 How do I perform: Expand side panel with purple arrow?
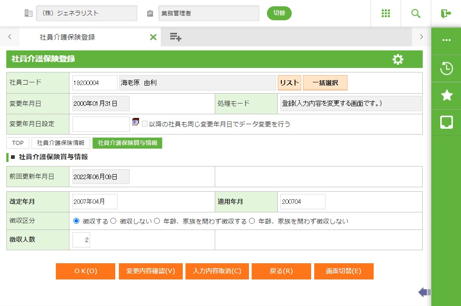click(x=424, y=292)
